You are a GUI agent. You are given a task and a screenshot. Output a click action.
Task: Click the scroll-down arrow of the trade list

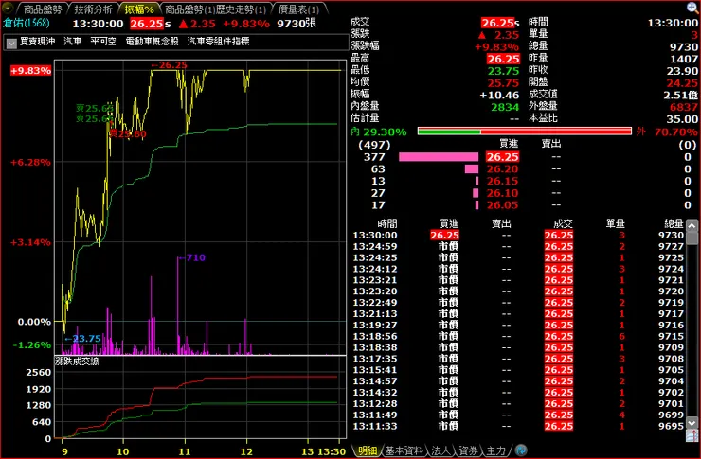692,422
